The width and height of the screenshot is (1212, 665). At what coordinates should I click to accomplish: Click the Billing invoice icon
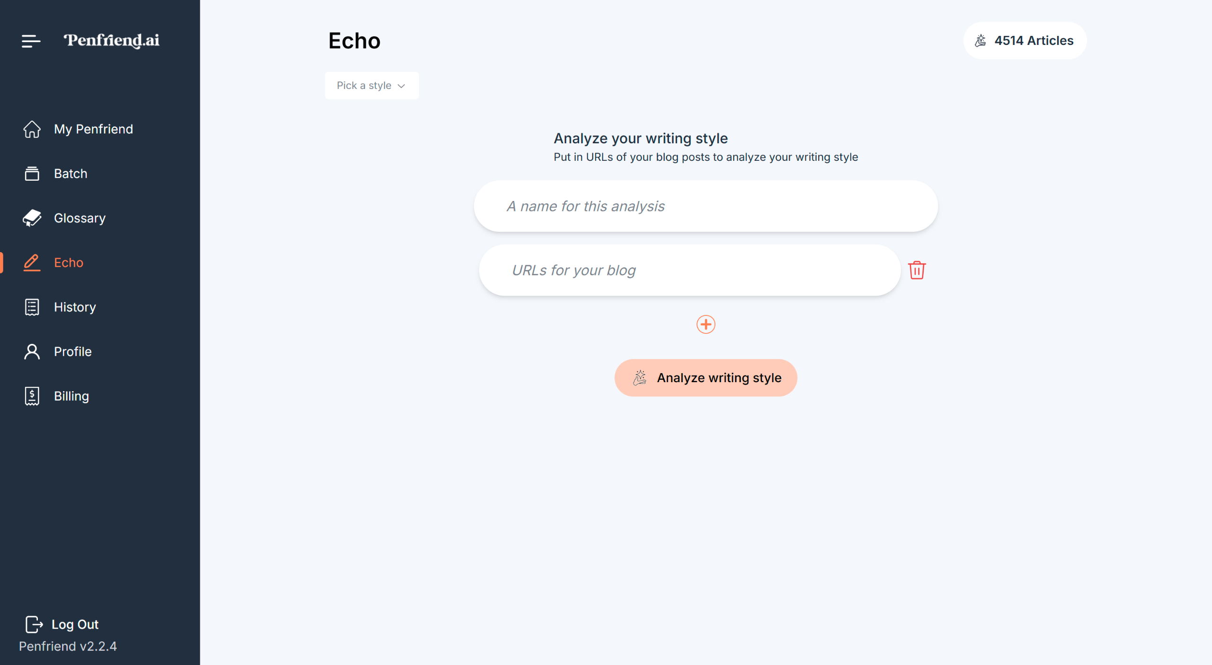(x=32, y=396)
